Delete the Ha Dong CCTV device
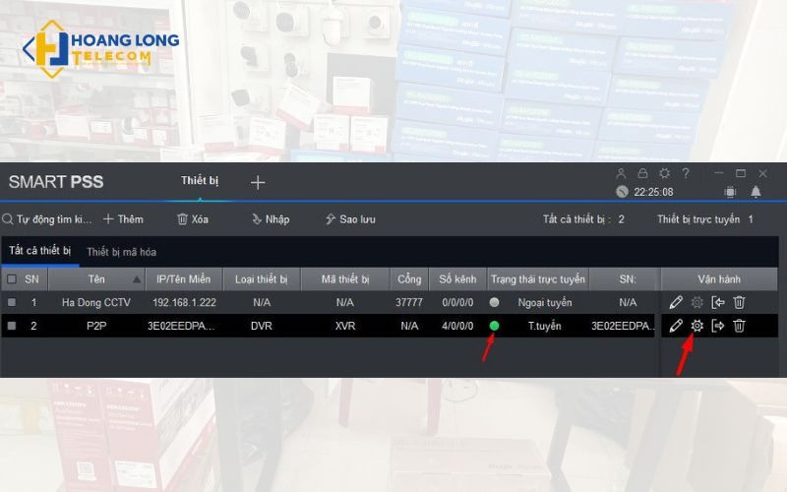 pos(739,302)
